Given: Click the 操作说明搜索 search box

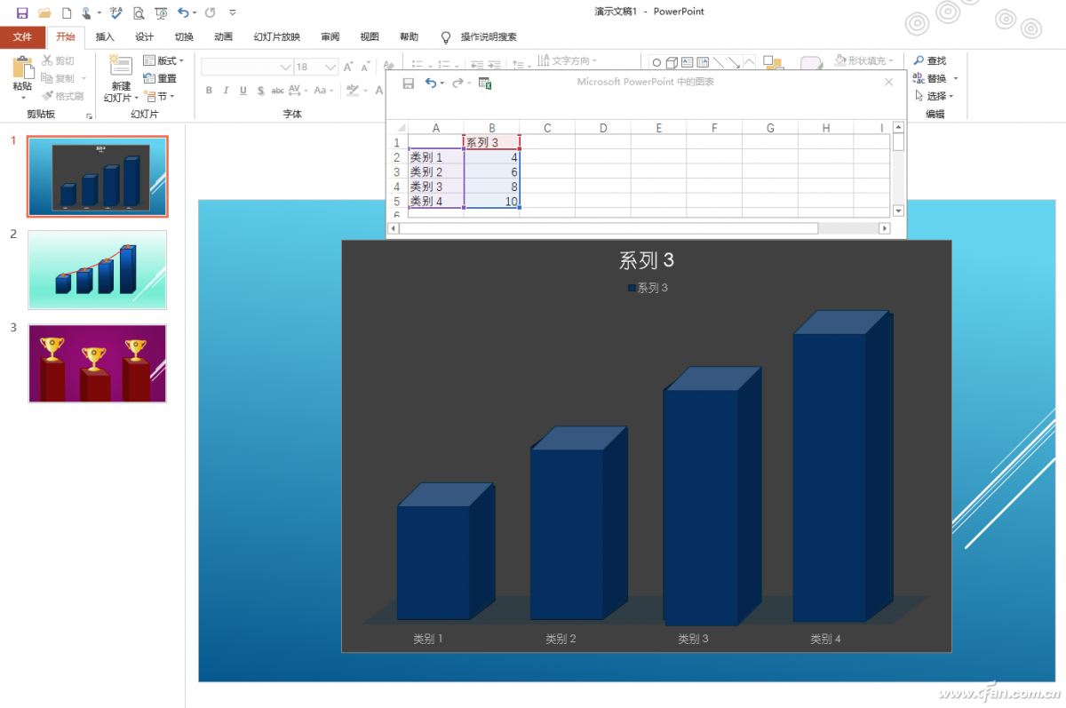Looking at the screenshot, I should pyautogui.click(x=489, y=37).
